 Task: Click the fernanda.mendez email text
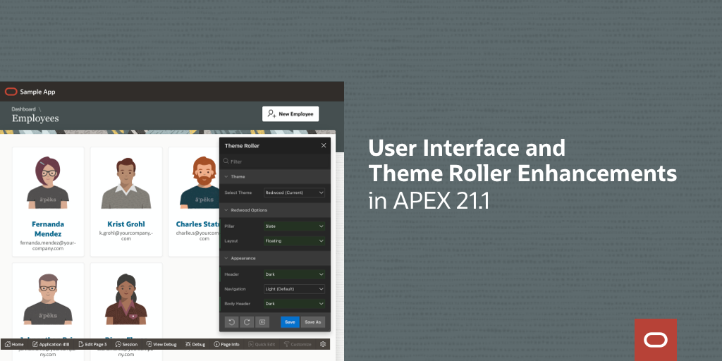point(48,245)
